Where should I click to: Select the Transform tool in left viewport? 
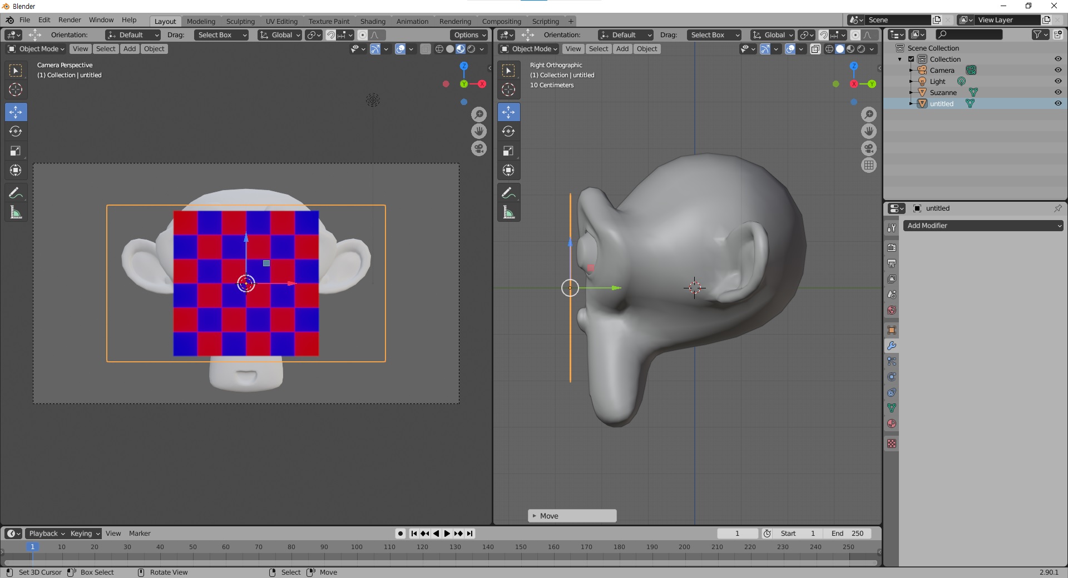point(16,170)
